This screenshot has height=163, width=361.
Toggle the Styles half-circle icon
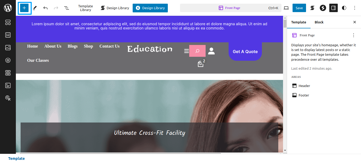coord(344,8)
